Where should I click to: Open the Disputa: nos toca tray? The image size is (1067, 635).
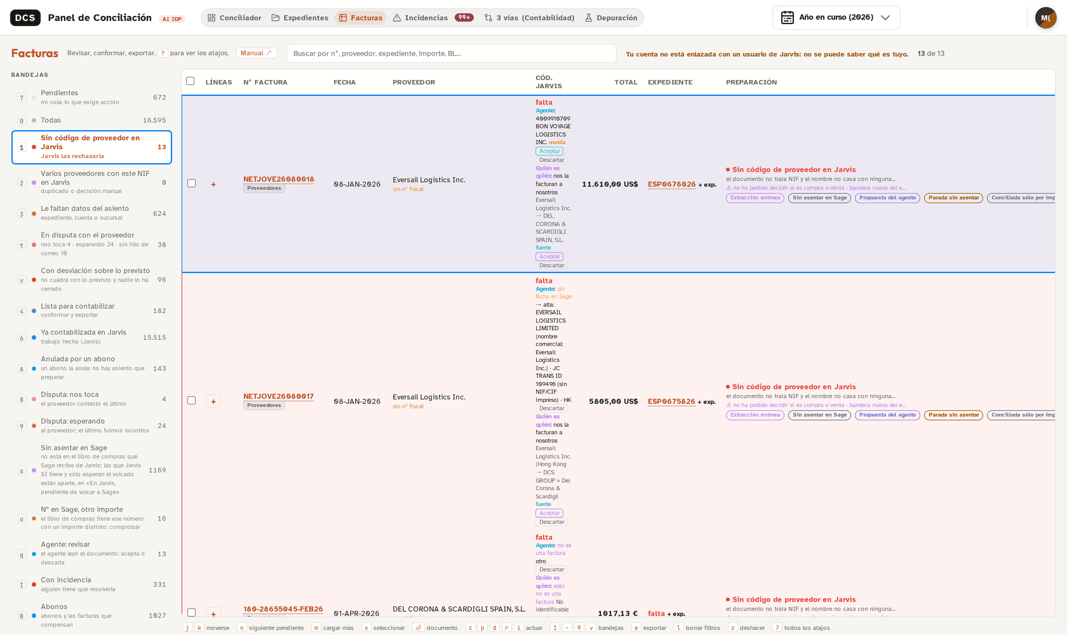91,399
